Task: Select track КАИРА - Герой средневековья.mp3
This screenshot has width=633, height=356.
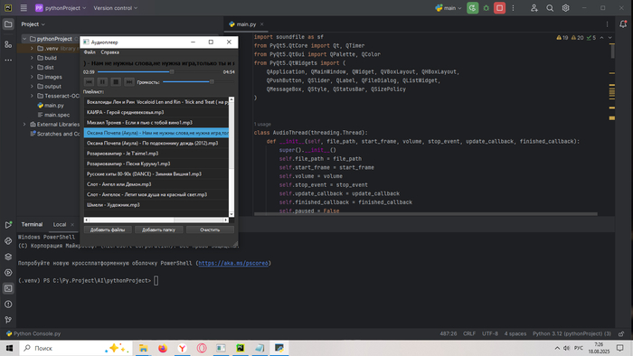Action: click(x=156, y=112)
